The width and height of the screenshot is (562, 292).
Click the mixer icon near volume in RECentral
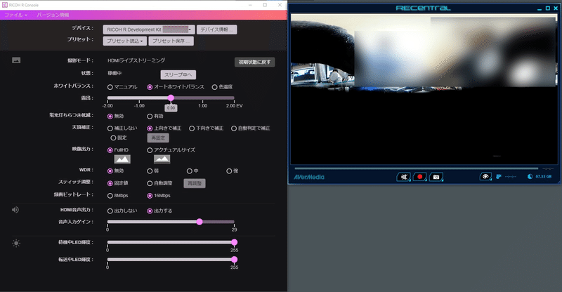[499, 177]
